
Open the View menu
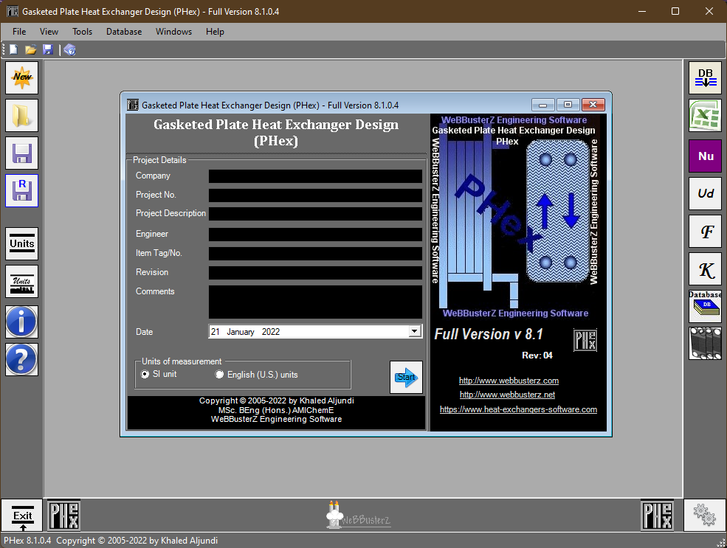point(49,32)
